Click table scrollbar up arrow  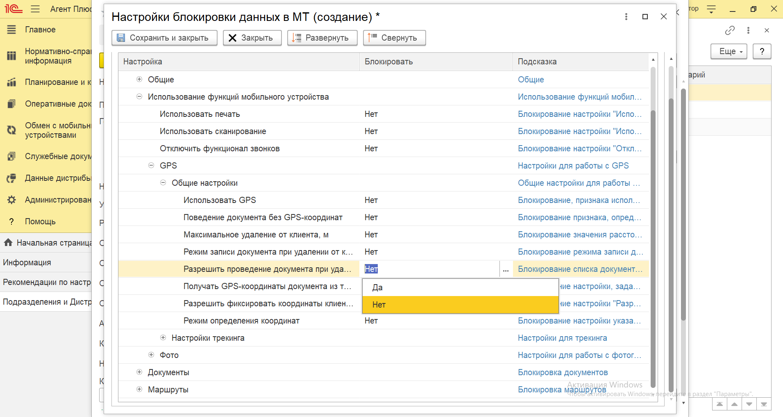coord(653,59)
